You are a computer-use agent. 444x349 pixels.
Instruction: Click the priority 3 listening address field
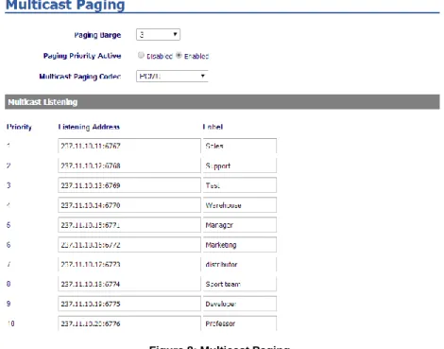click(129, 185)
